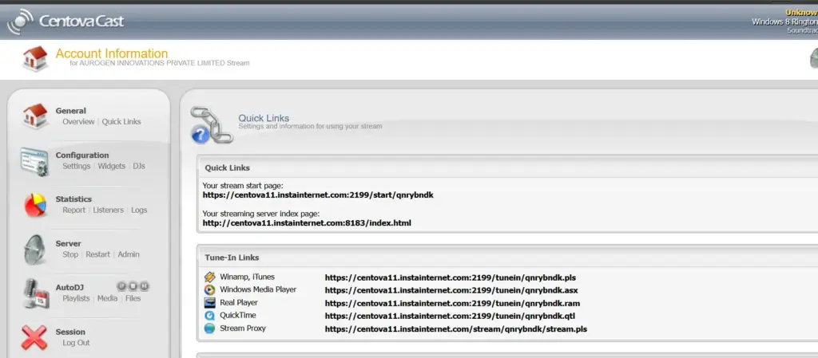Stop AutoDJ with the stop control
The width and height of the screenshot is (818, 358).
point(133,285)
